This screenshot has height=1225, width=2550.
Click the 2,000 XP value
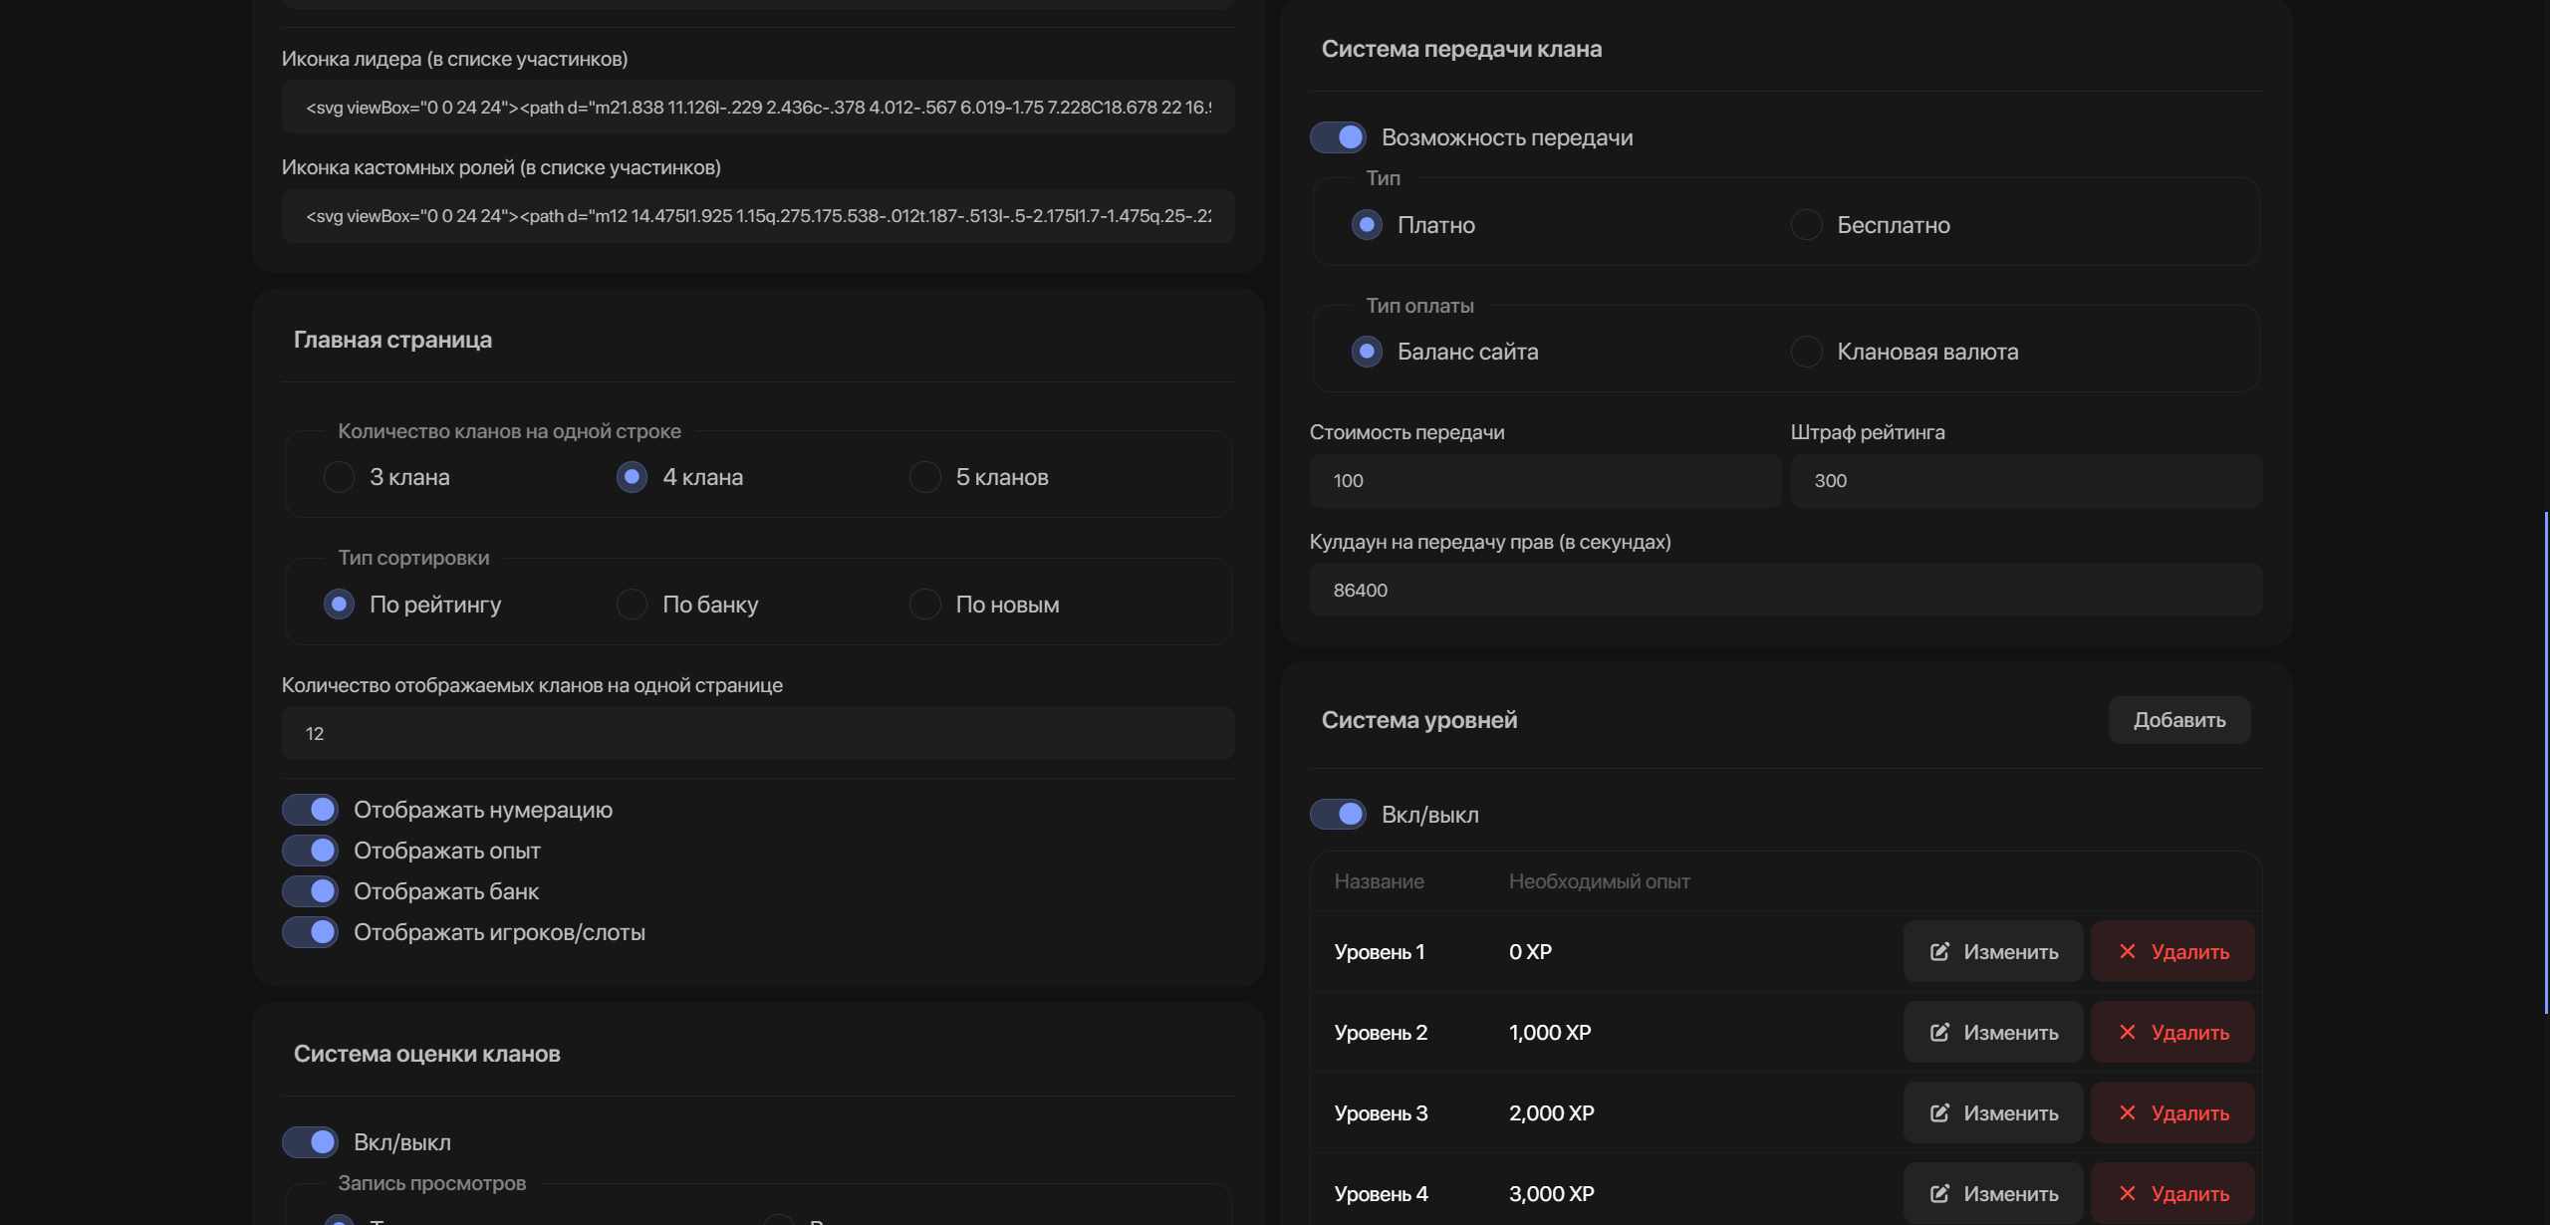point(1551,1113)
